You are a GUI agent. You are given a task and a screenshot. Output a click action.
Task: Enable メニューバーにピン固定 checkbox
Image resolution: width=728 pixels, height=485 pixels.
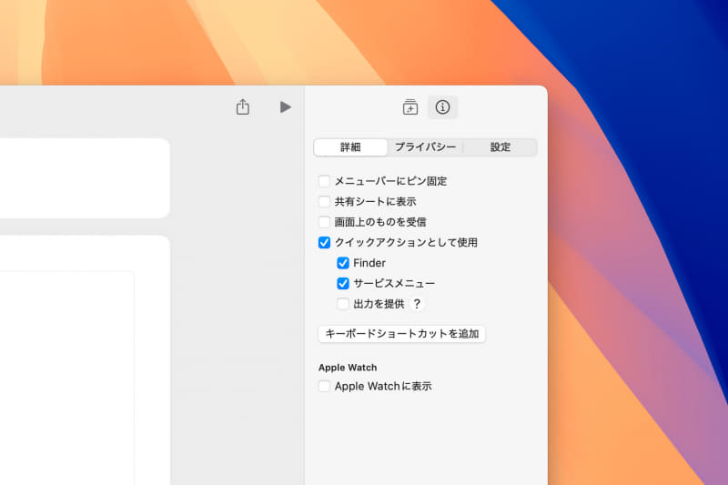[x=324, y=180]
